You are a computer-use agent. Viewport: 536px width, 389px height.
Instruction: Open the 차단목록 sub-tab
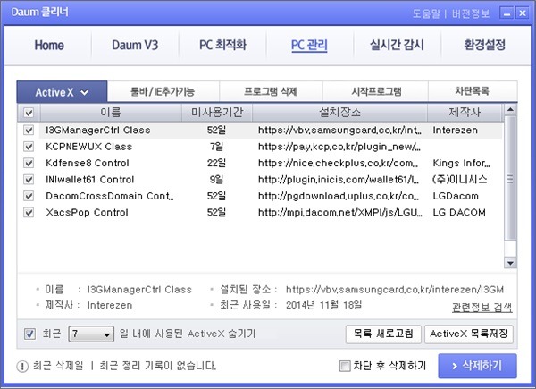tap(473, 92)
